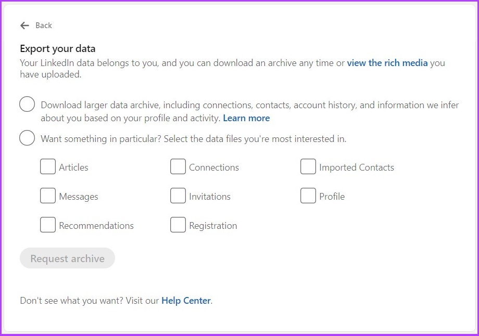479x336 pixels.
Task: Click the Back arrow icon
Action: [x=24, y=25]
